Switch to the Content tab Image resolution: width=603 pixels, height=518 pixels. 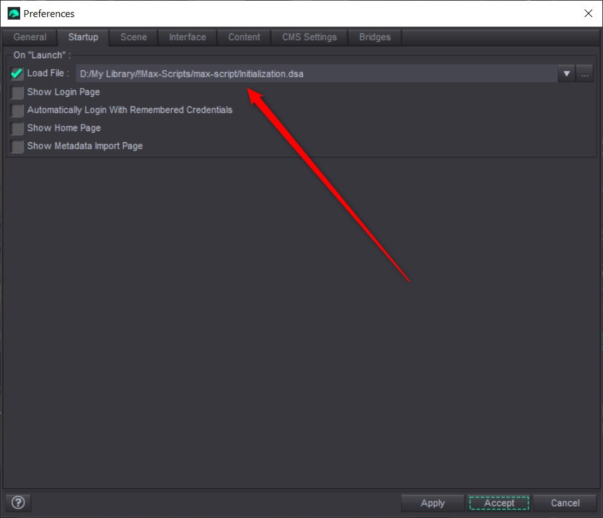point(244,37)
